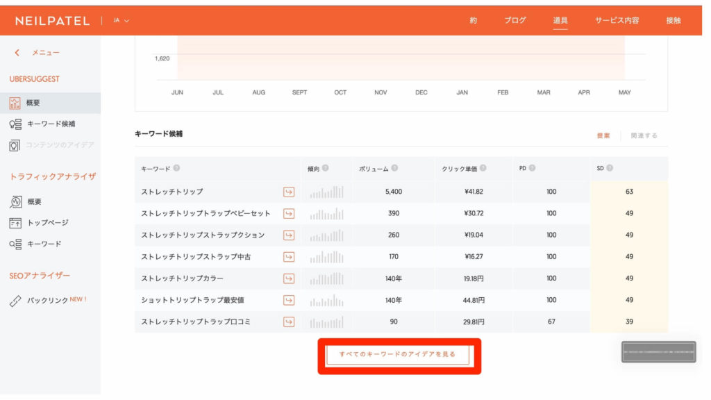
Task: Click the help icon next to ボリューム header
Action: (394, 168)
